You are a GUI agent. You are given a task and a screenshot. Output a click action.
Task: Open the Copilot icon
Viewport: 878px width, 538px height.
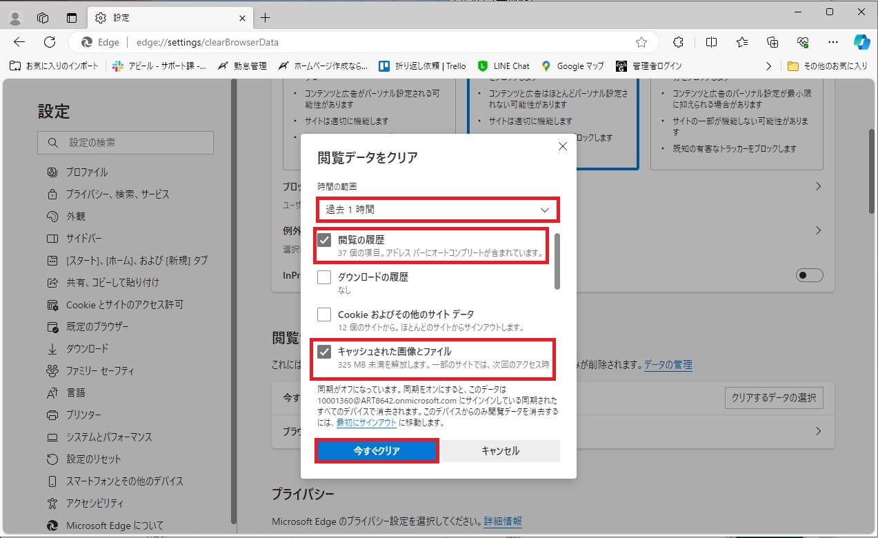[861, 42]
